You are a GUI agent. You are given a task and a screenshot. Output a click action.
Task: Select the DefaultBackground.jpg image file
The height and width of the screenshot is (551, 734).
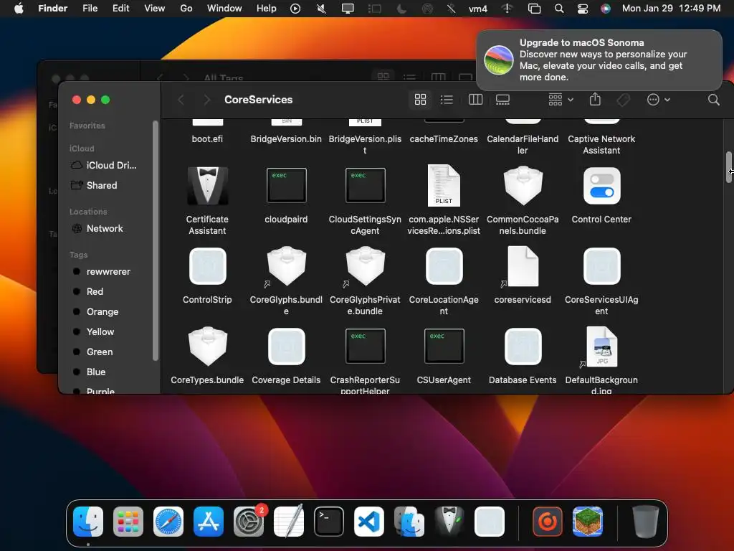(x=601, y=347)
